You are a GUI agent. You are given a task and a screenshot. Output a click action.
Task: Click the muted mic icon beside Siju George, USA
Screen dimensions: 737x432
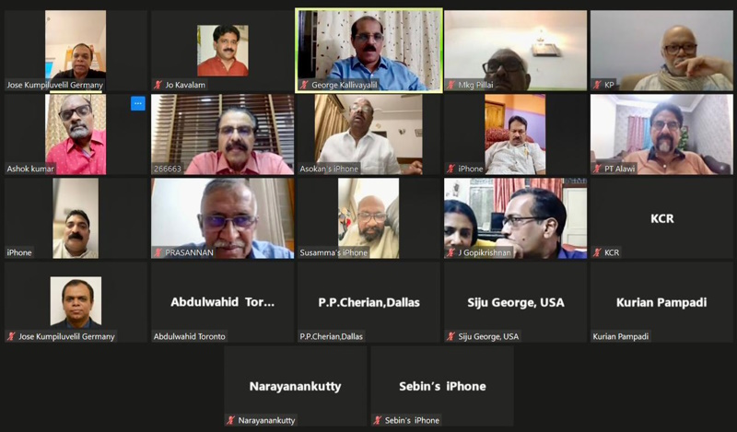coord(450,336)
